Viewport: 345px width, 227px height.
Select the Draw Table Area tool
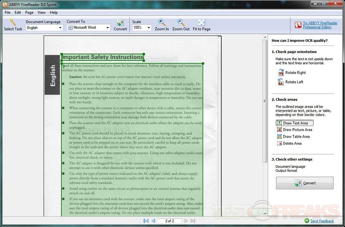[x=293, y=137]
